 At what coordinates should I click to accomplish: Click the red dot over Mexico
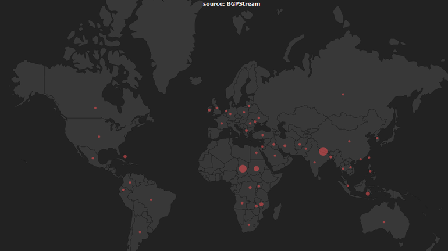click(x=93, y=158)
